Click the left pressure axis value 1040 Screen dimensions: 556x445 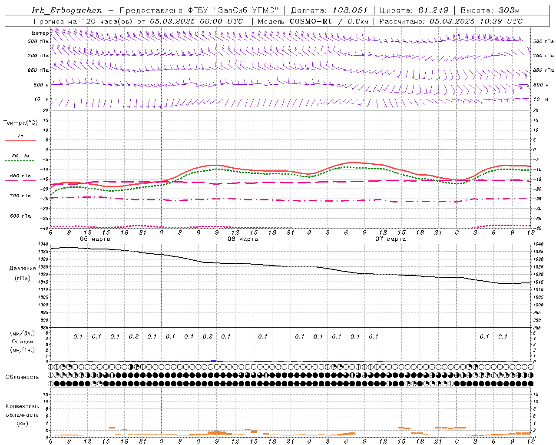[x=43, y=244]
